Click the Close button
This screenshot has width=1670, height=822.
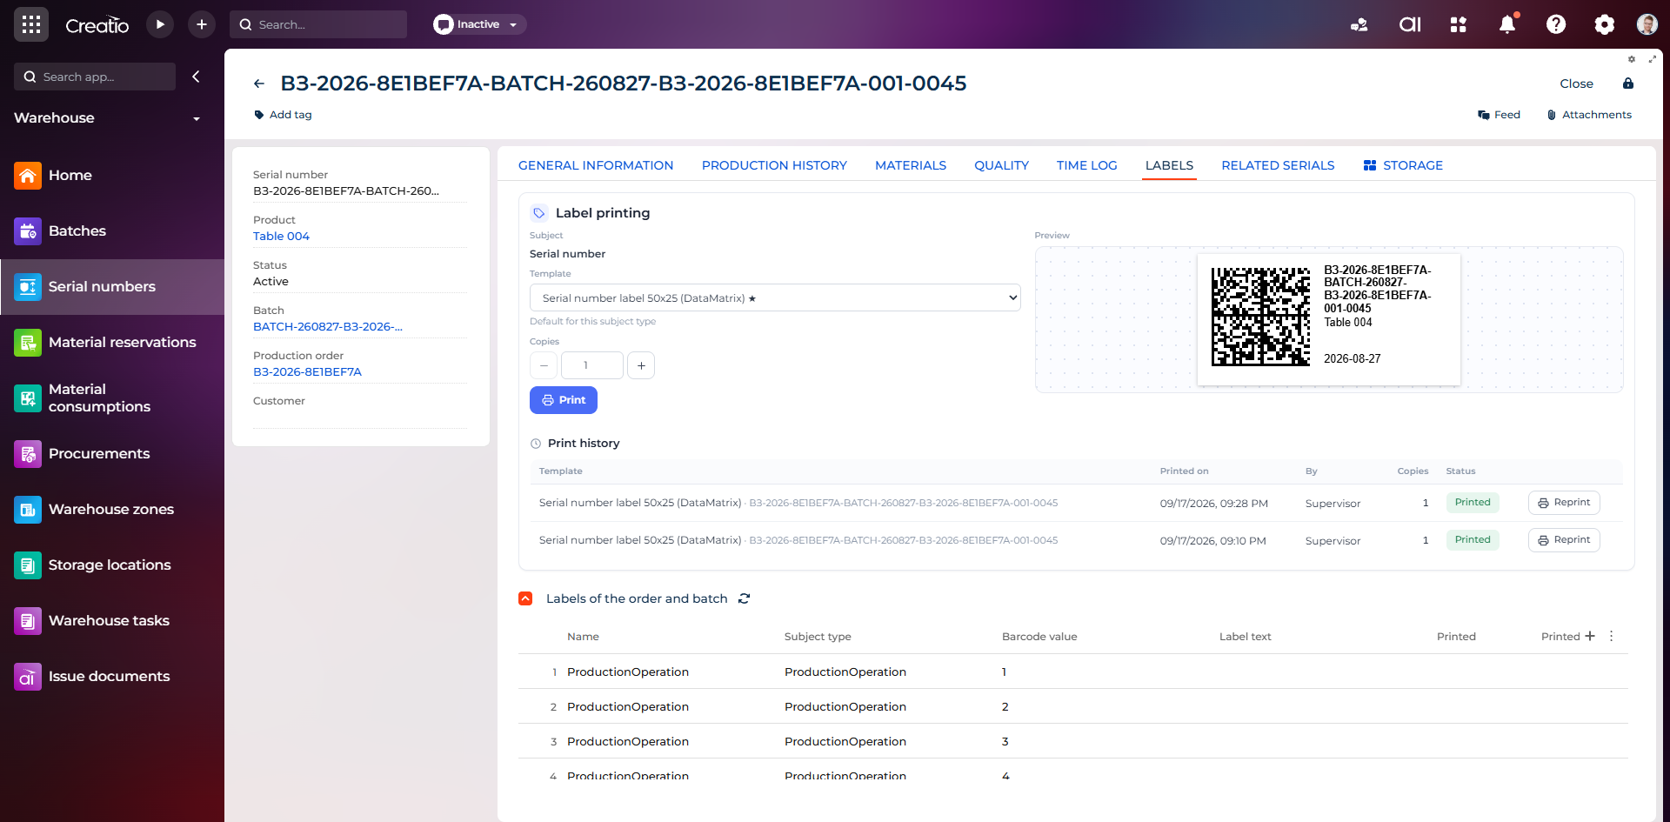tap(1576, 84)
